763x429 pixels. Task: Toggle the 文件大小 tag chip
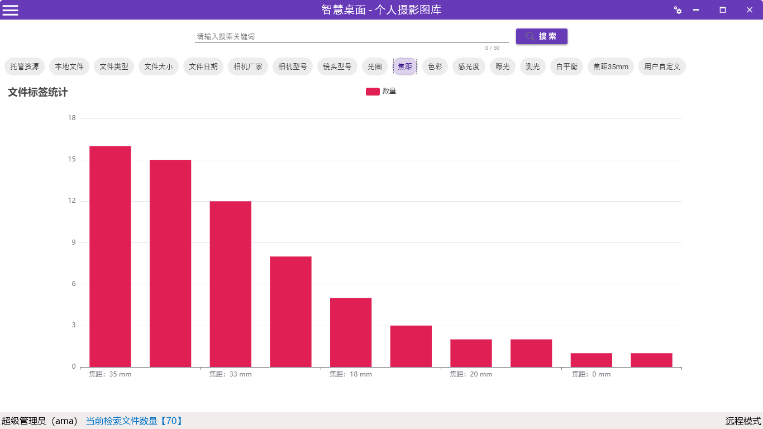click(159, 66)
